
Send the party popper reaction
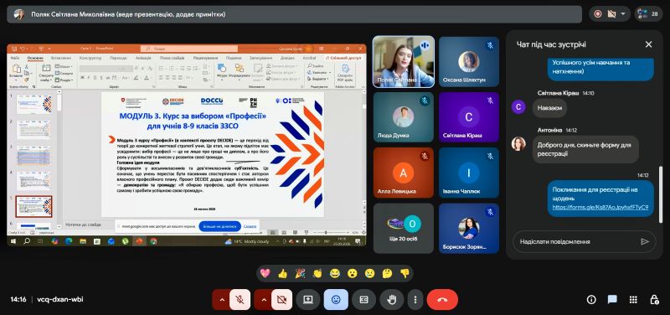coord(300,274)
